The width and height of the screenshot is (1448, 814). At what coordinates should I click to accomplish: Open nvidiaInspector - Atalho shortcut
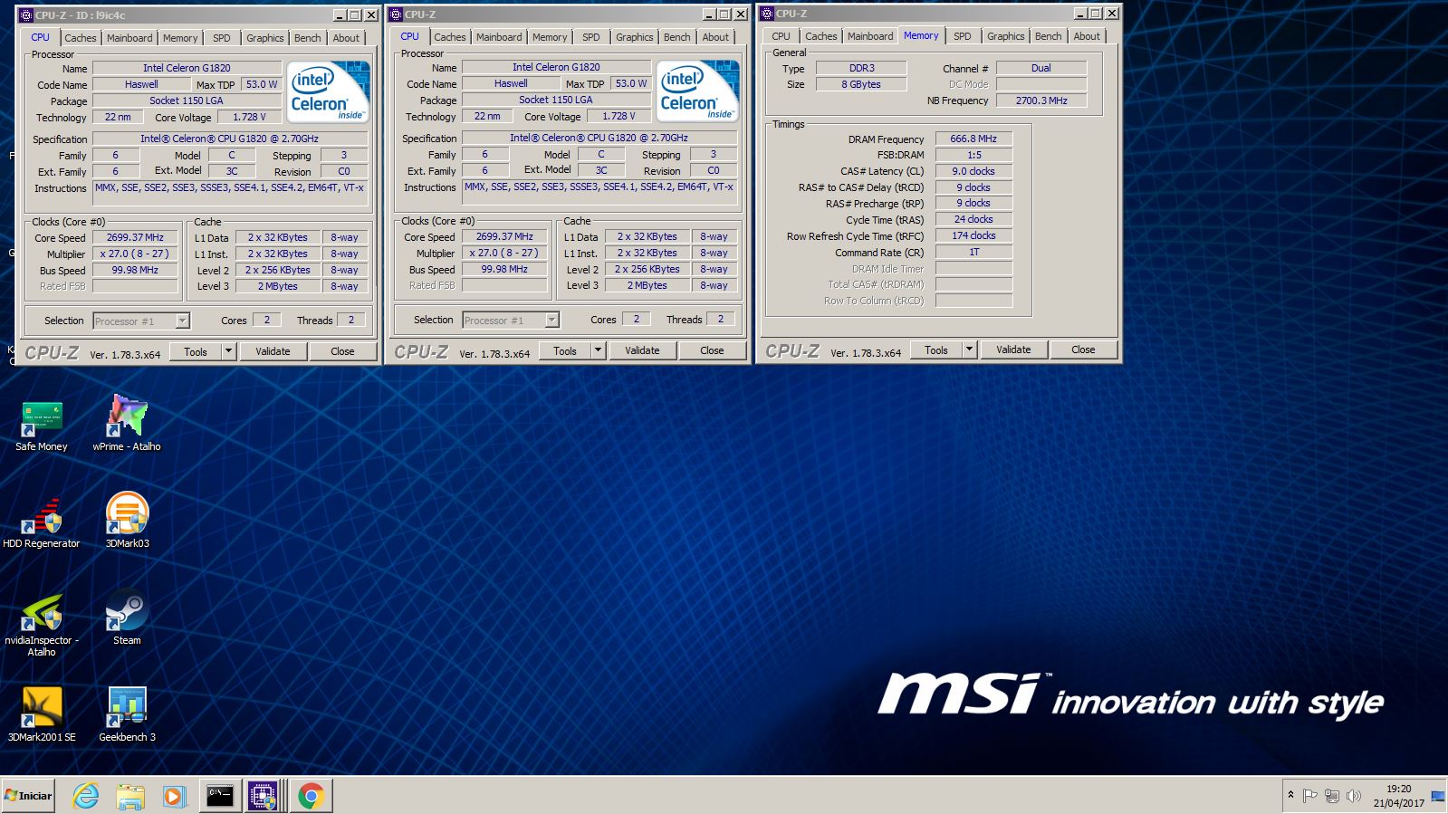click(x=42, y=623)
